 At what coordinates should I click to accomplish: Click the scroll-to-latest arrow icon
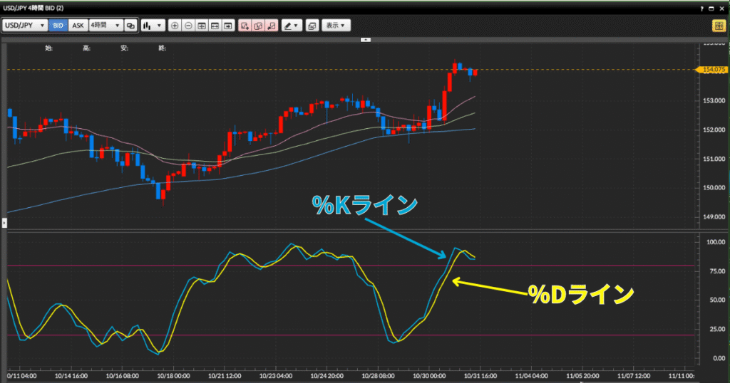coord(228,26)
